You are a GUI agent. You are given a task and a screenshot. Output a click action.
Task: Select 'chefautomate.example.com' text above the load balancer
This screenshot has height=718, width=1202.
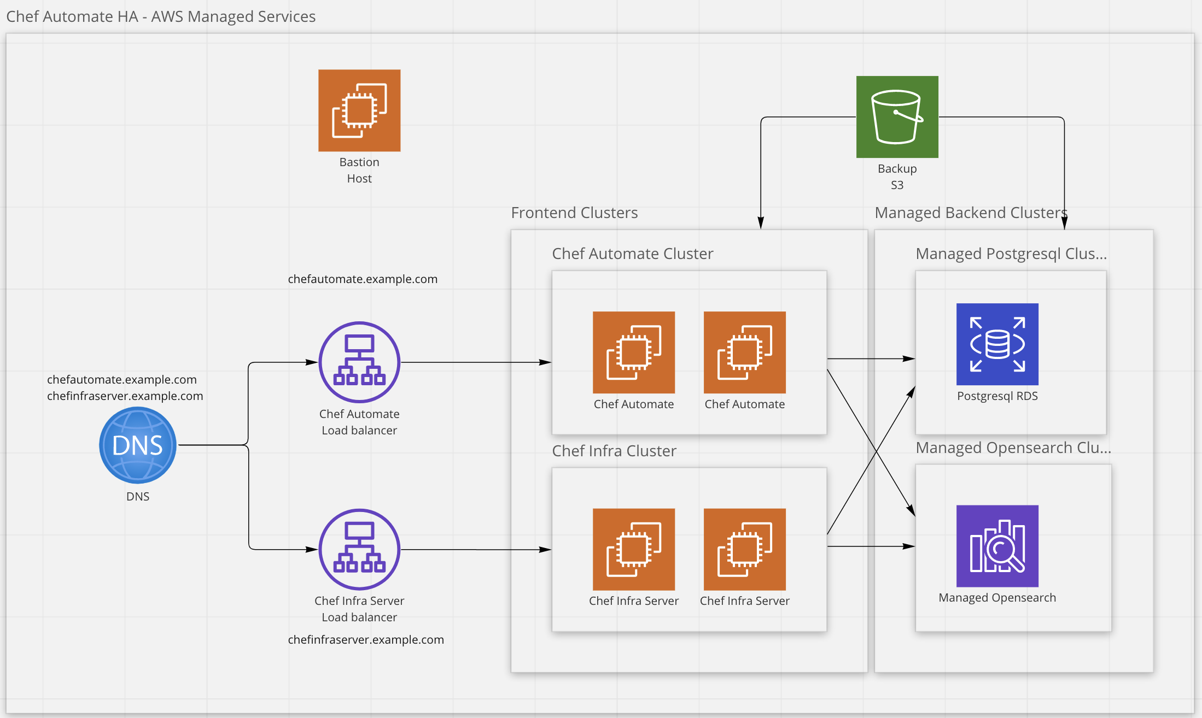[x=363, y=279]
